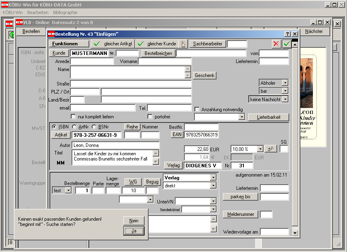This screenshot has width=347, height=252.
Task: Click the Verlag button beside DIOGENES V
Action: (173, 165)
